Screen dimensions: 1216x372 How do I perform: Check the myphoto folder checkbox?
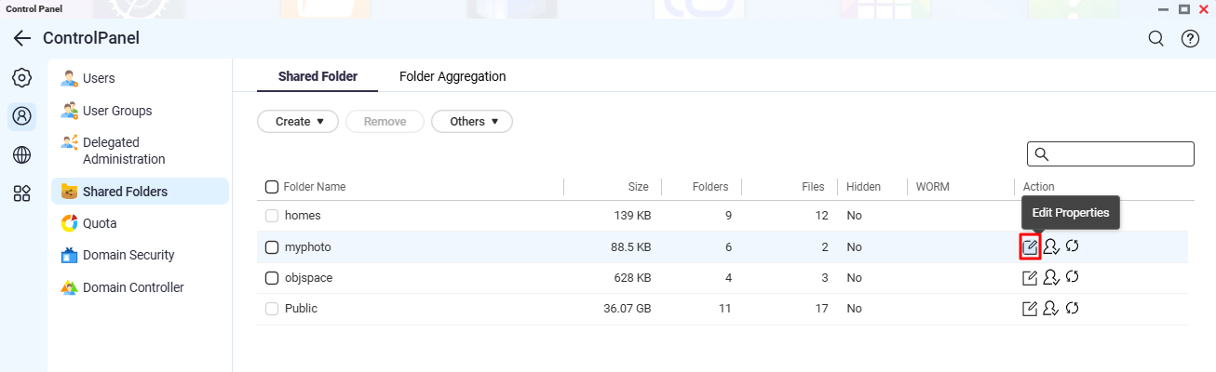[272, 247]
